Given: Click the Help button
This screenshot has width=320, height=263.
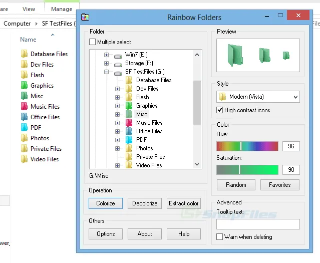Looking at the screenshot, I should tap(184, 234).
